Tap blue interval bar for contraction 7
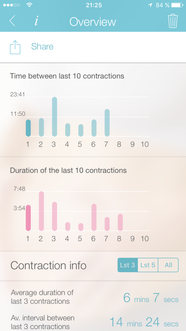 pos(107,123)
